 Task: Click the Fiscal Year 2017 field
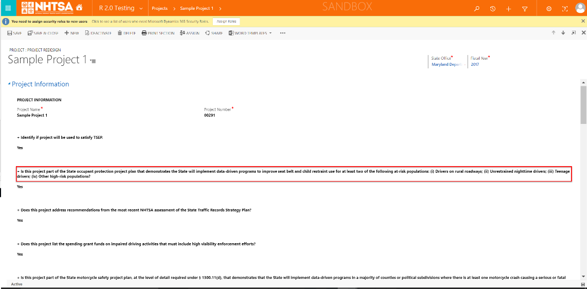tap(475, 65)
